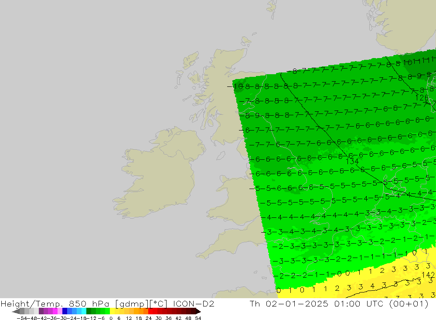Pick the bright red swatch in the legend
436x320 pixels.
[x=150, y=312]
